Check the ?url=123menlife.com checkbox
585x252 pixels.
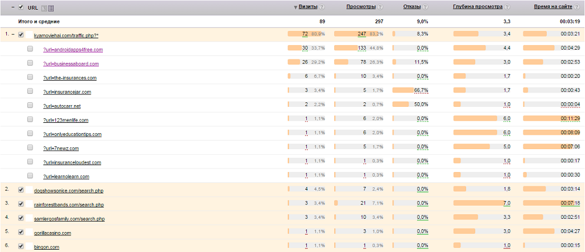(x=30, y=119)
